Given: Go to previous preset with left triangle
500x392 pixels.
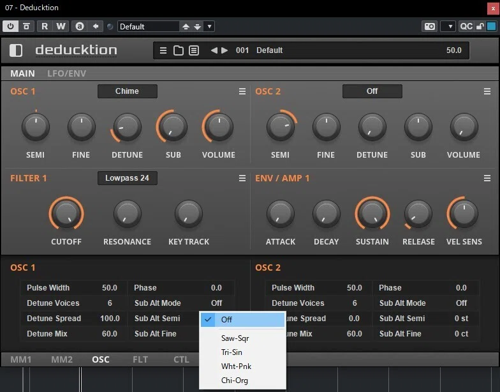Looking at the screenshot, I should pos(214,50).
